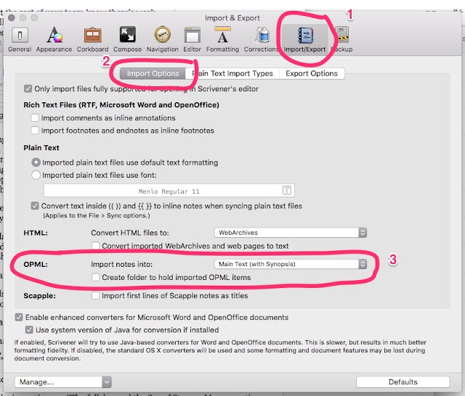Enable 'Import comments as inline annotations'
Image resolution: width=465 pixels, height=396 pixels.
point(35,117)
